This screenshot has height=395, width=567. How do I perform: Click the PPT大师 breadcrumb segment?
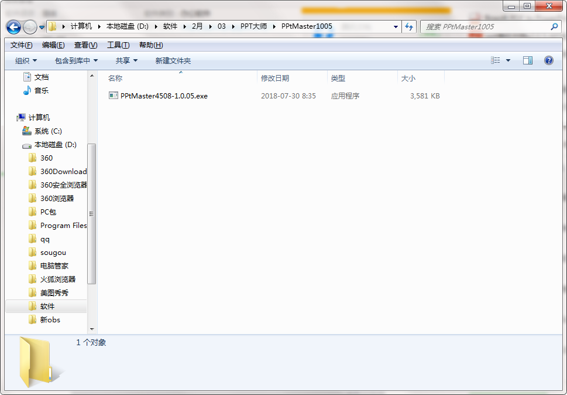click(253, 26)
